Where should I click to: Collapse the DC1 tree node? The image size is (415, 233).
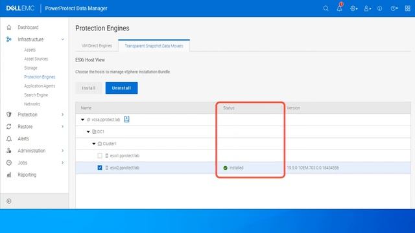click(88, 131)
